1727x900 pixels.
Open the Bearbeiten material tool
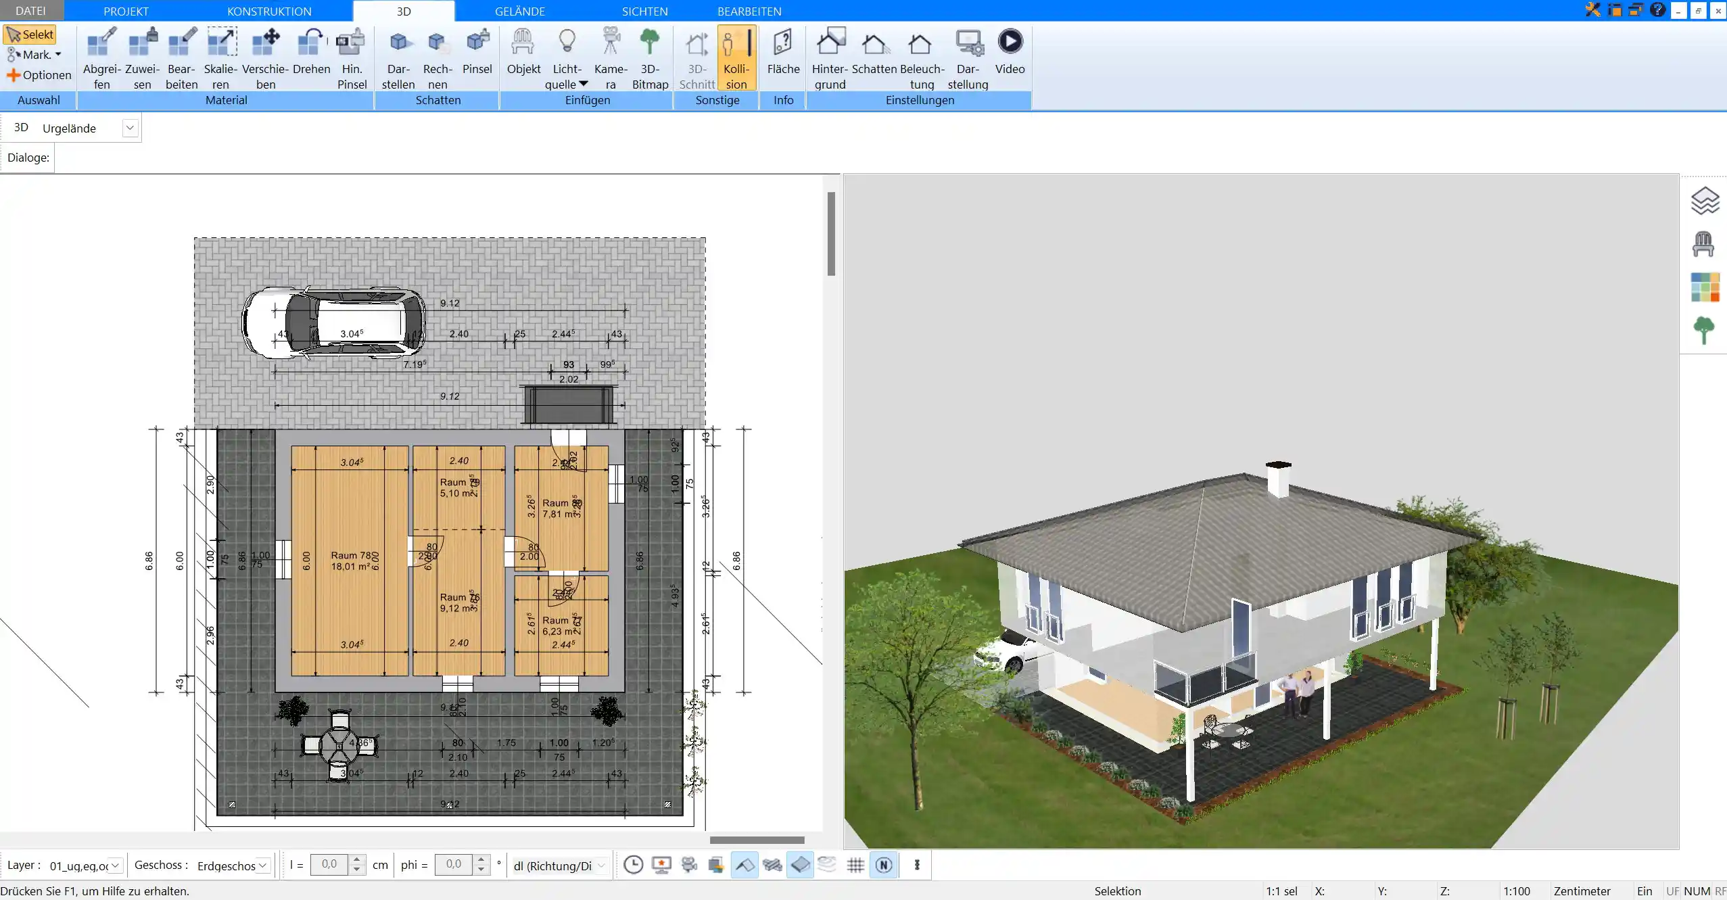(181, 58)
